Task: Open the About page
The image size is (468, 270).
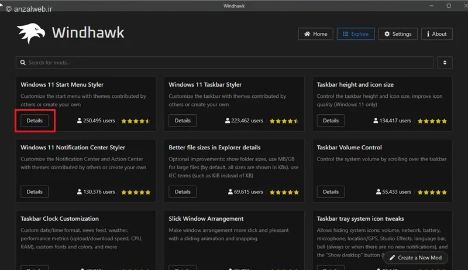Action: point(436,34)
